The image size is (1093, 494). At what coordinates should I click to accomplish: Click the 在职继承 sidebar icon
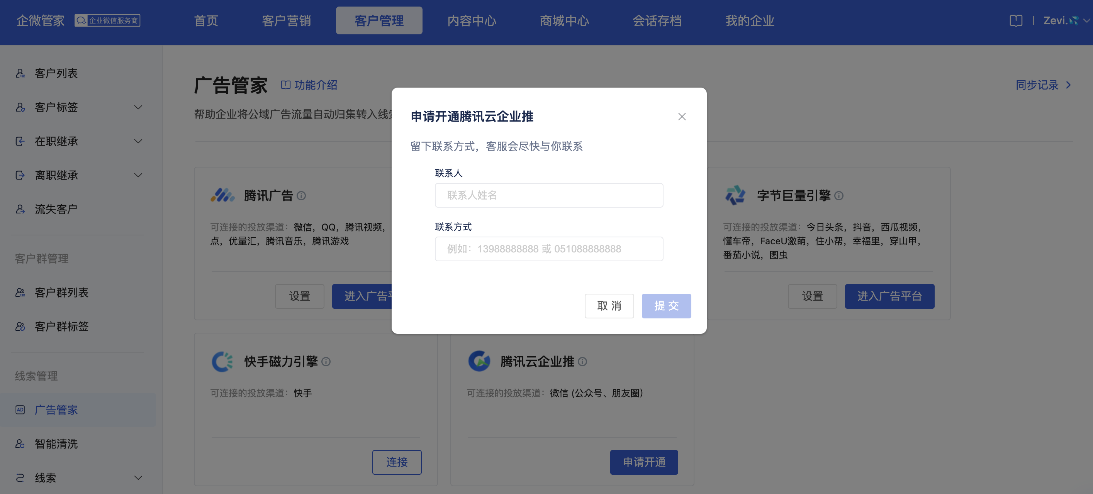point(20,141)
